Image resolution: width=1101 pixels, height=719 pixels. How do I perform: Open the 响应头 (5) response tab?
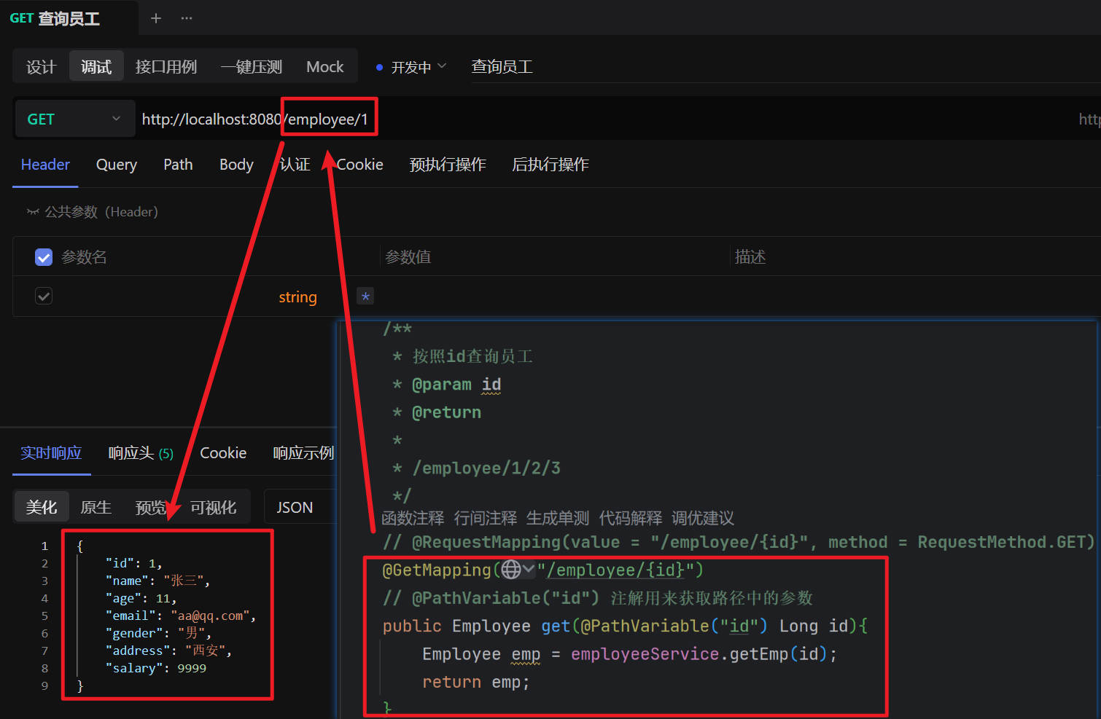click(141, 453)
